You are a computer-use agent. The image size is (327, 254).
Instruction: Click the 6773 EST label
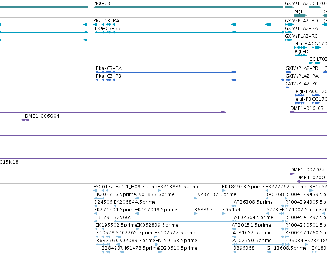(272, 210)
